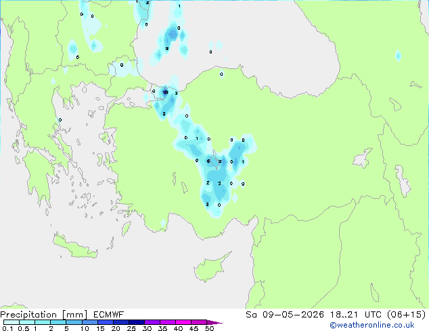
Task: Click the '18' precipitation value near Istanbul
Action: point(165,93)
